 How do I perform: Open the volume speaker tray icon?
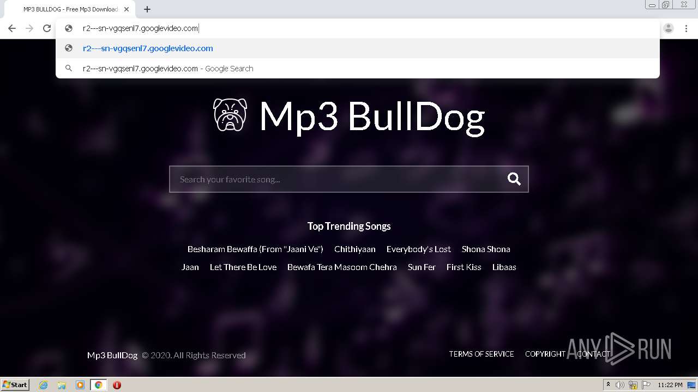click(x=620, y=385)
